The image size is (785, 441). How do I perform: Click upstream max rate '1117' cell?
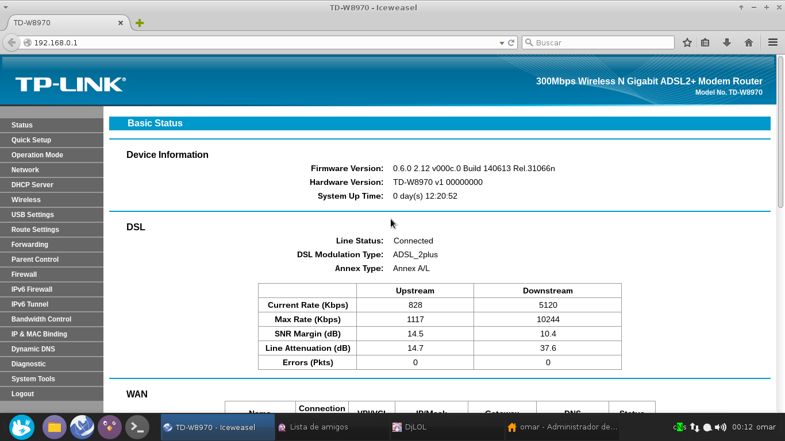(415, 319)
